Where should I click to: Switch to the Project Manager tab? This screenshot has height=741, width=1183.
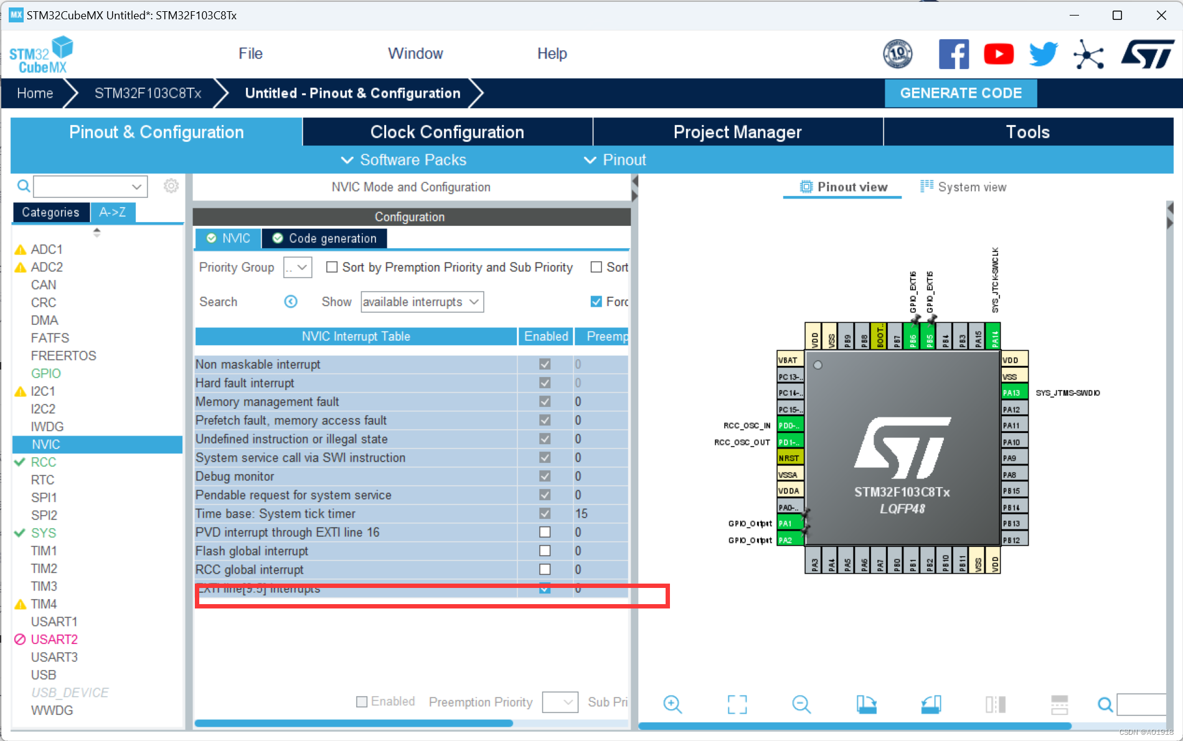737,132
